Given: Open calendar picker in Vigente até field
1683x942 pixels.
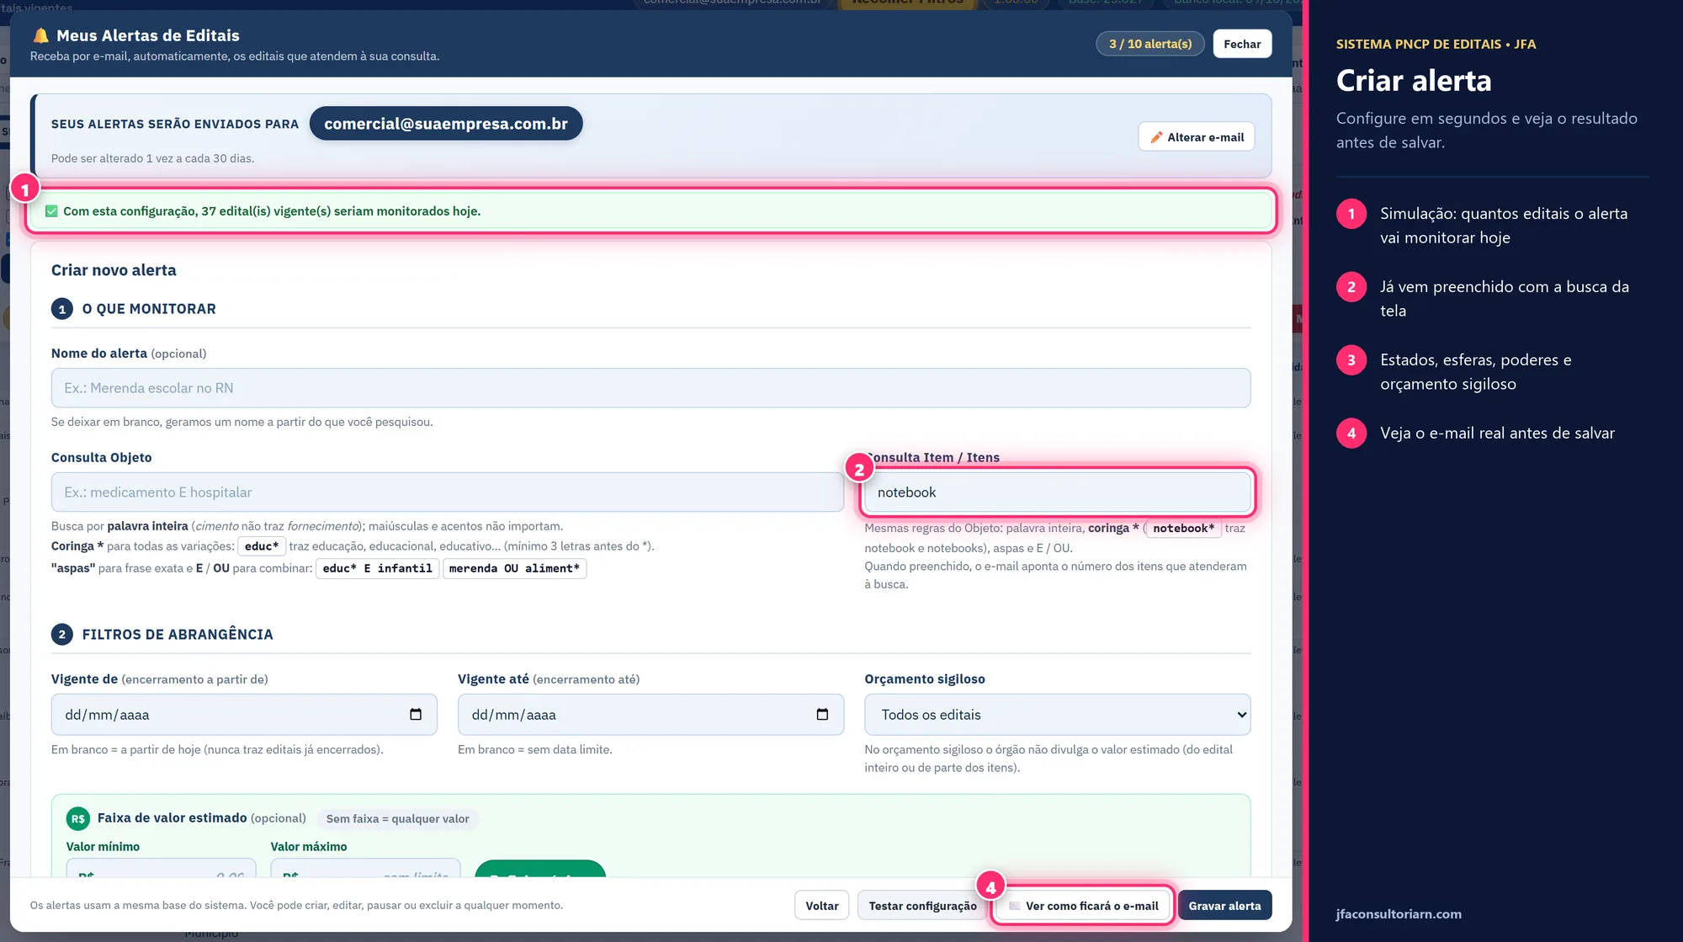Looking at the screenshot, I should click(822, 714).
